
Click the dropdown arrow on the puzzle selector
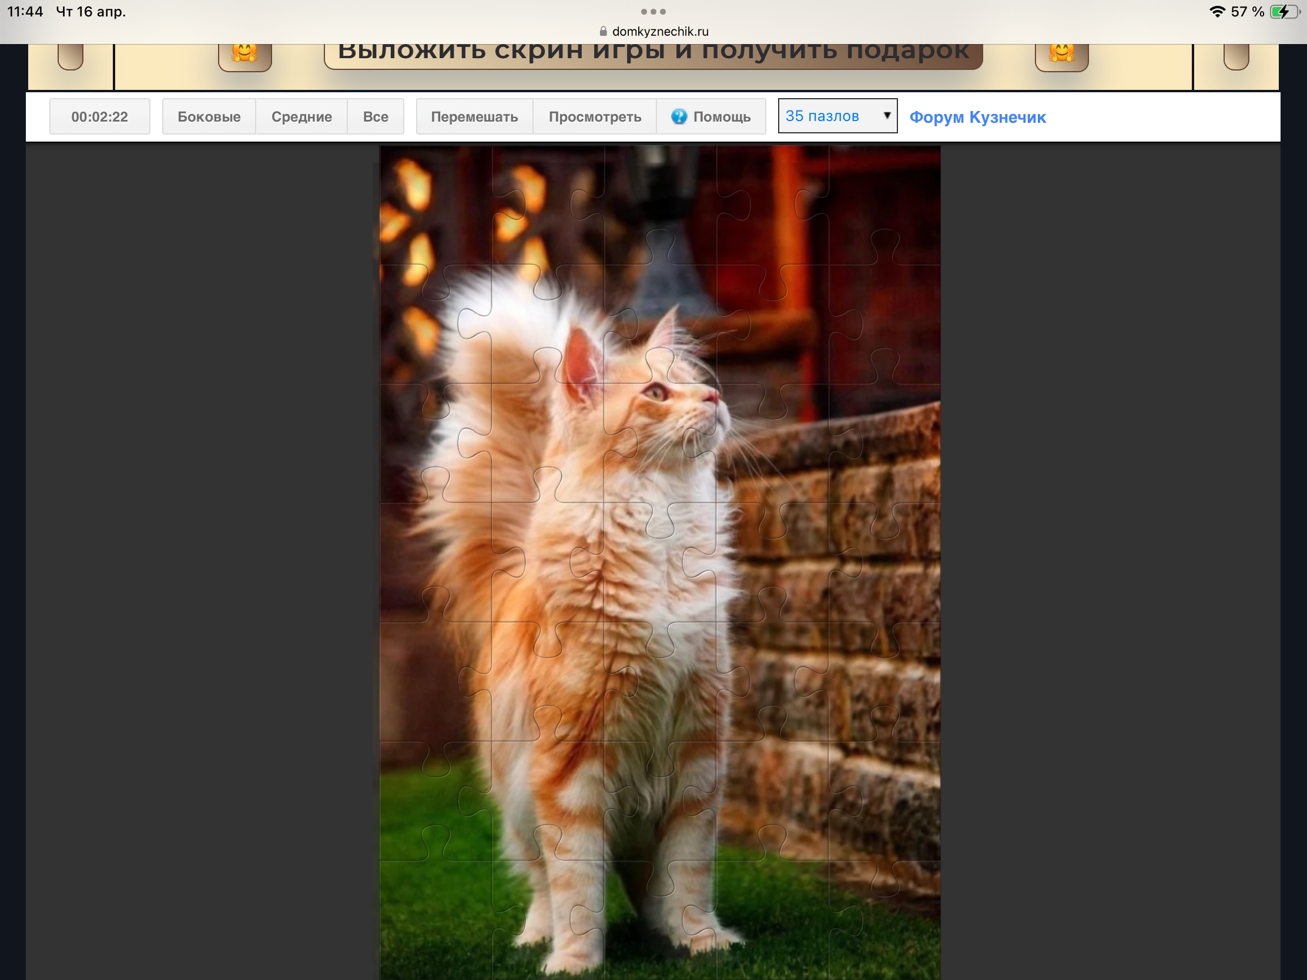(886, 116)
